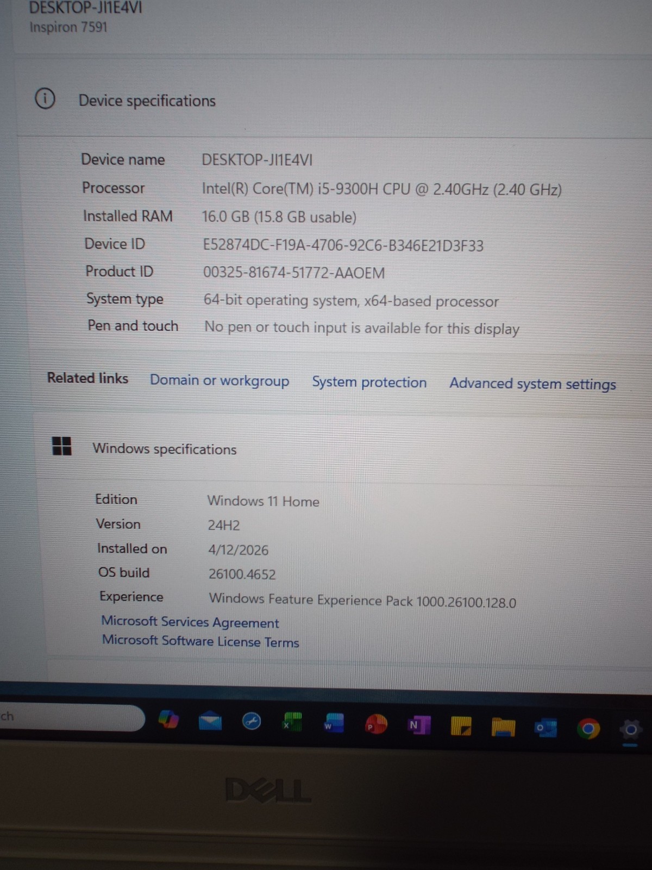
Task: Click the OS build value 26100.4652
Action: click(x=242, y=574)
